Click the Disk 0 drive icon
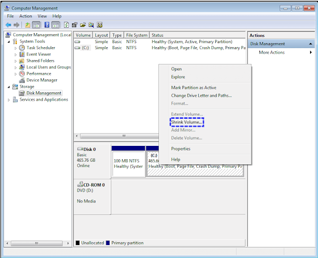The height and width of the screenshot is (258, 318). [x=80, y=149]
